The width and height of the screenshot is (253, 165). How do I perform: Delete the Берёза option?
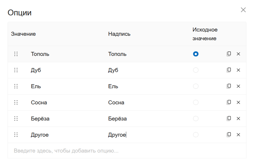[238, 119]
